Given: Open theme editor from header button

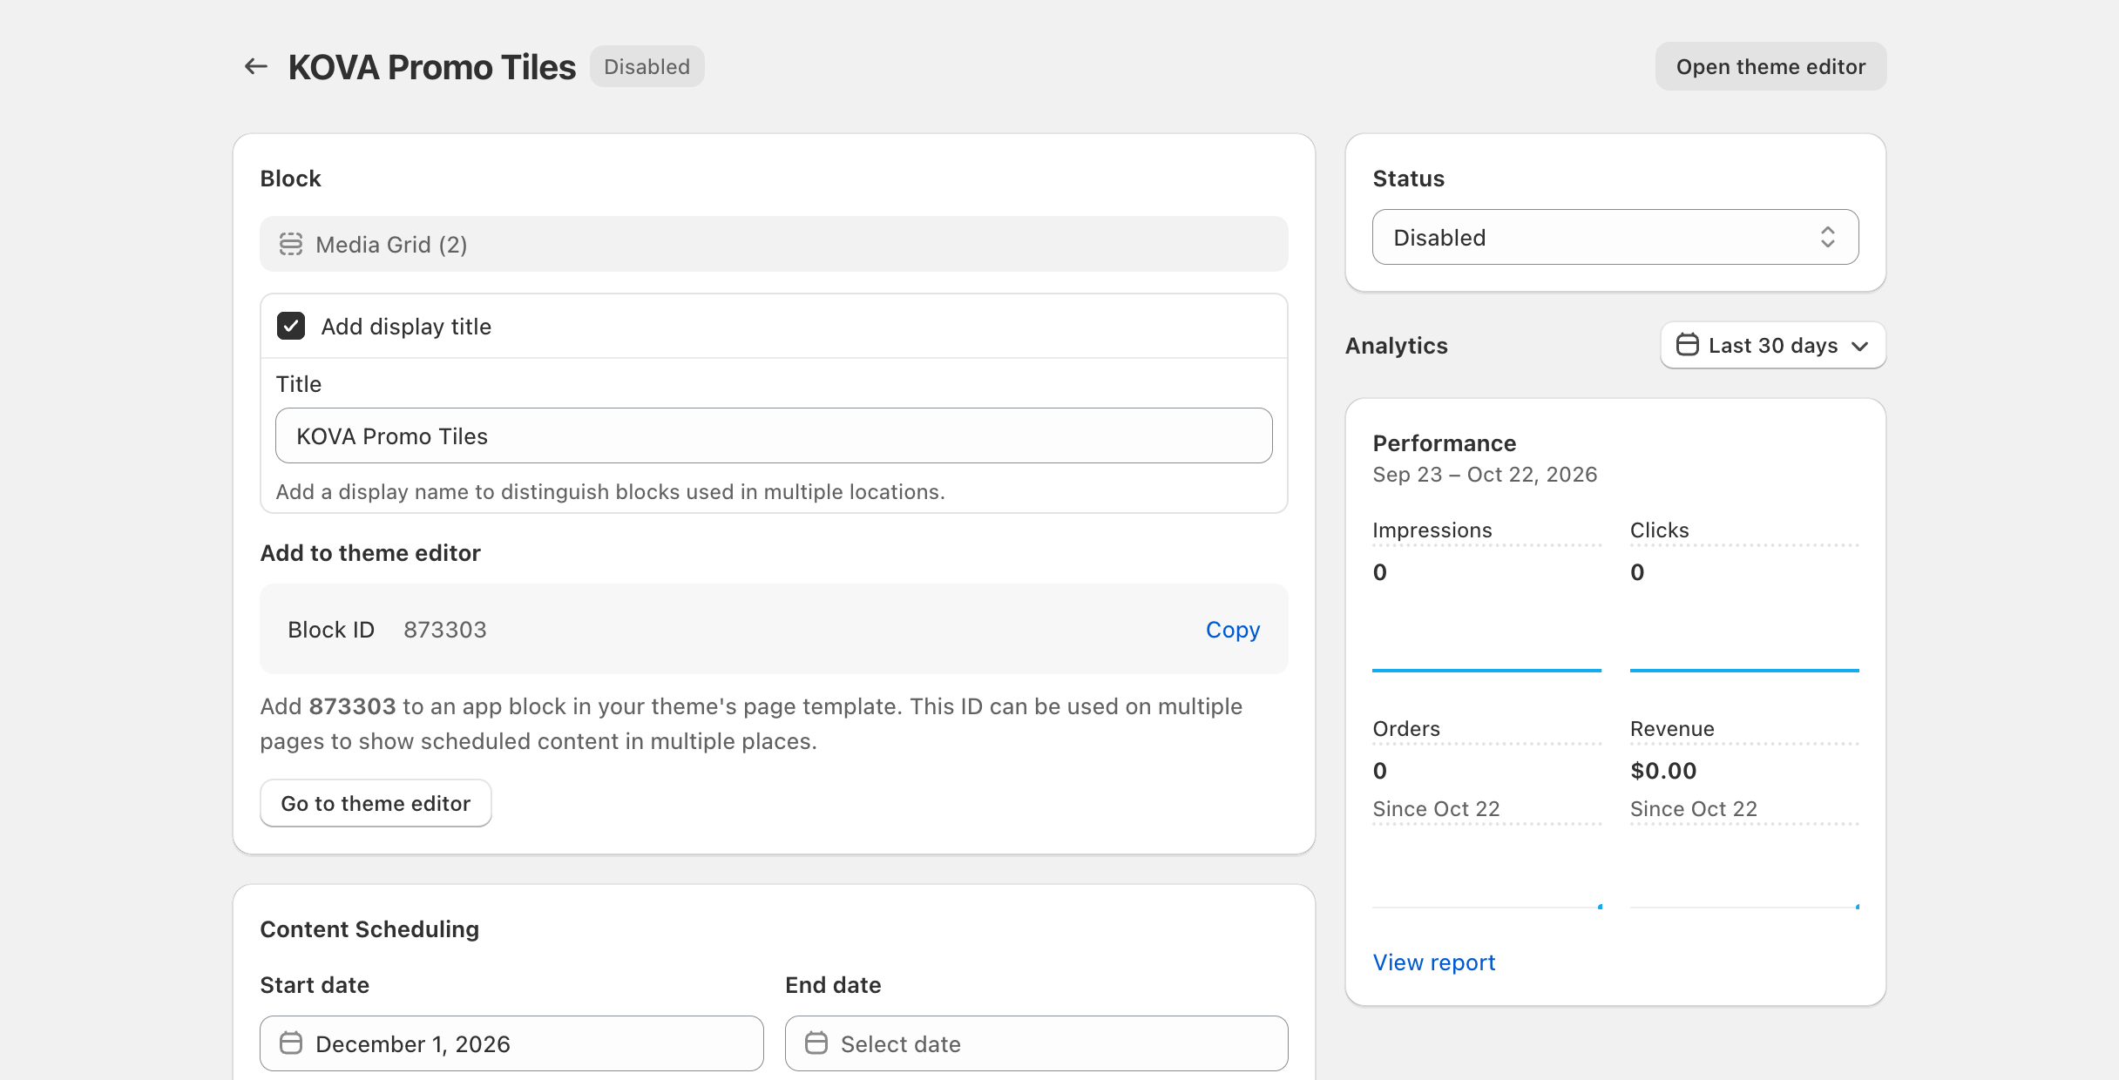Looking at the screenshot, I should click(x=1770, y=66).
